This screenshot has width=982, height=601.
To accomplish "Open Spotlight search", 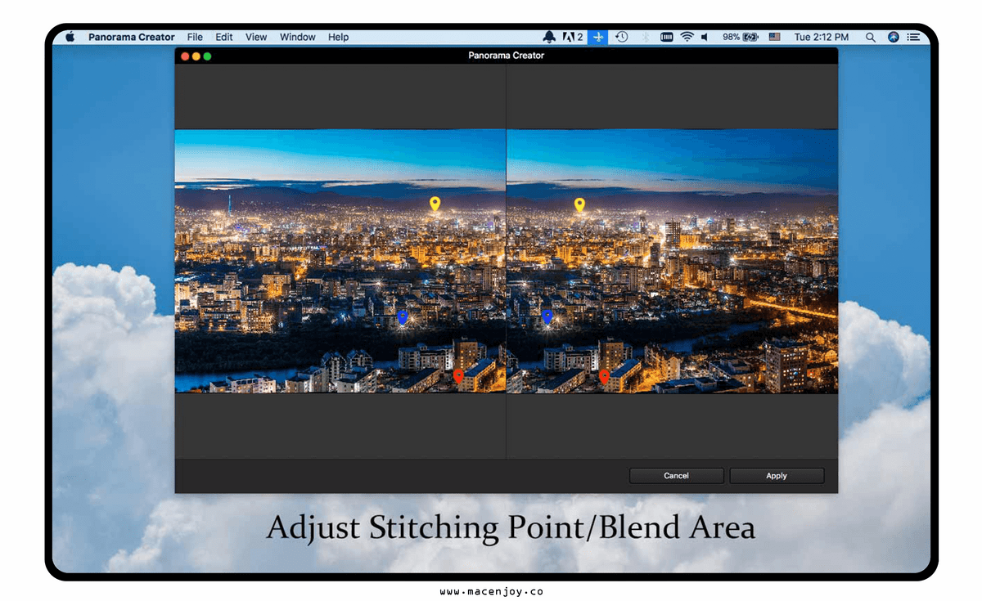I will (x=871, y=37).
